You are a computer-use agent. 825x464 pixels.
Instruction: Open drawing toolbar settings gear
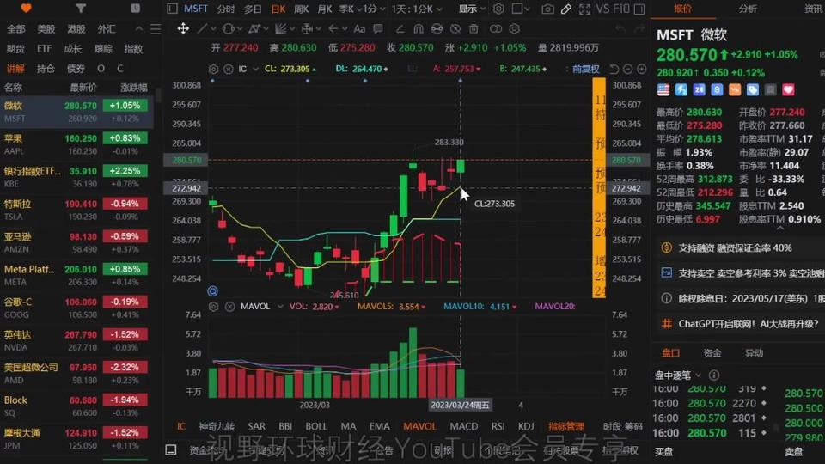pos(515,29)
